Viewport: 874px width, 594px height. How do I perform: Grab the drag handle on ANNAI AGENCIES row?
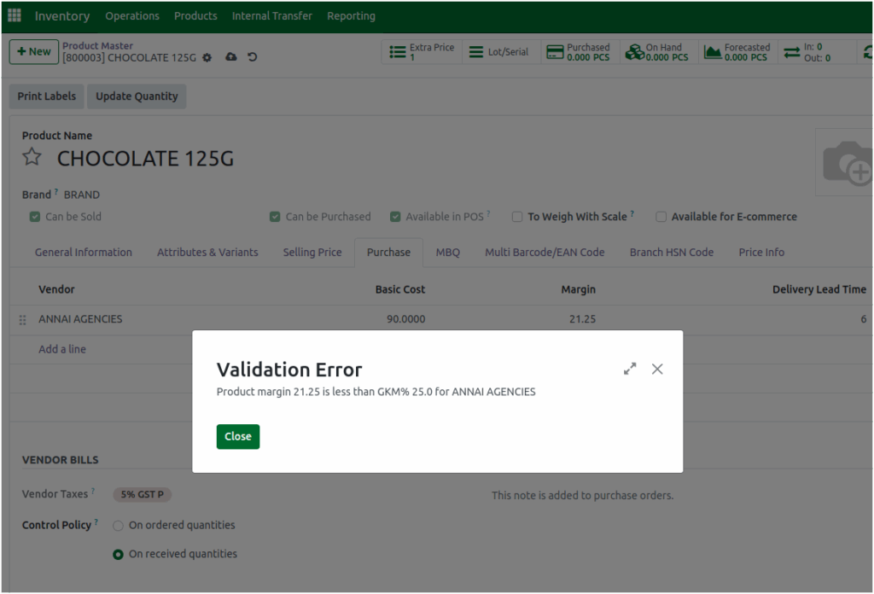(21, 318)
